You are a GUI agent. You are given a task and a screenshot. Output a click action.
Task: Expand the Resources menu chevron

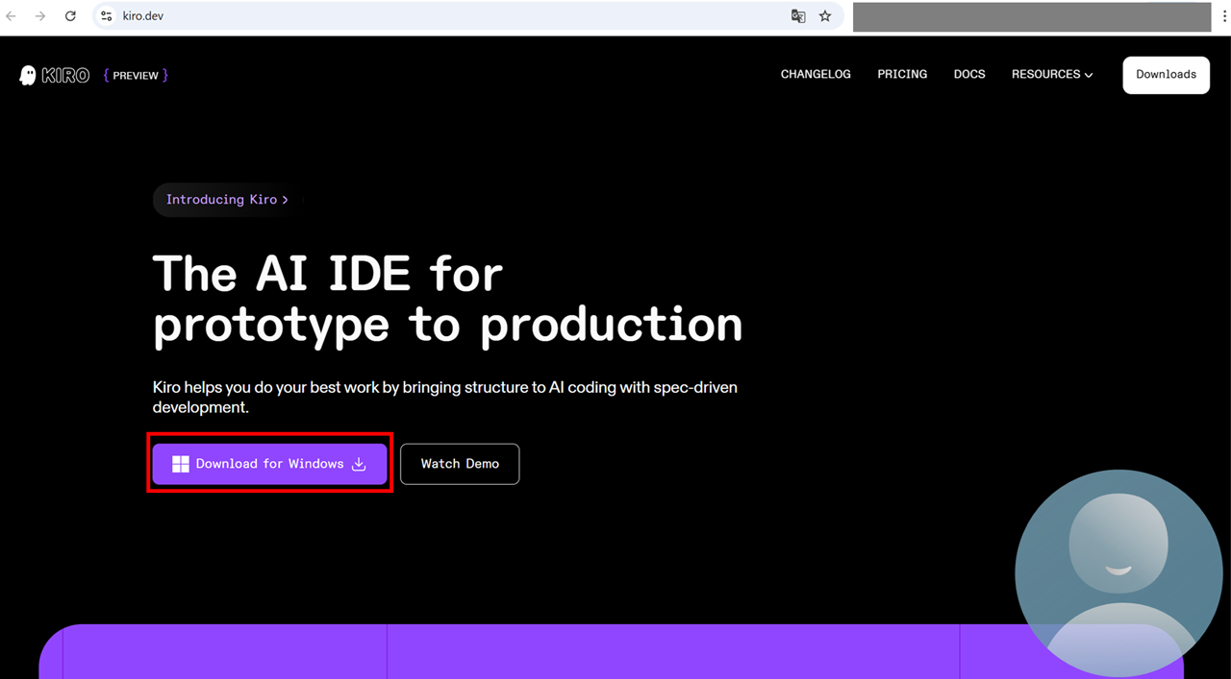[x=1089, y=75]
